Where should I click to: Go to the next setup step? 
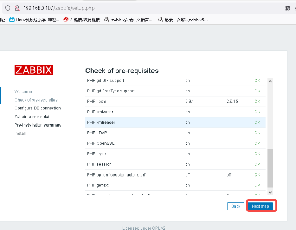click(260, 206)
